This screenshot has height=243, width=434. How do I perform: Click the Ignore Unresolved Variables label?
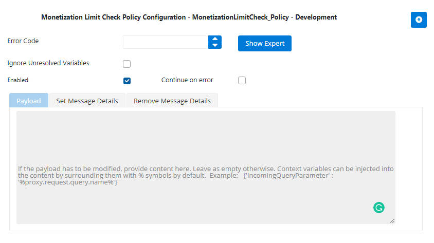(48, 63)
